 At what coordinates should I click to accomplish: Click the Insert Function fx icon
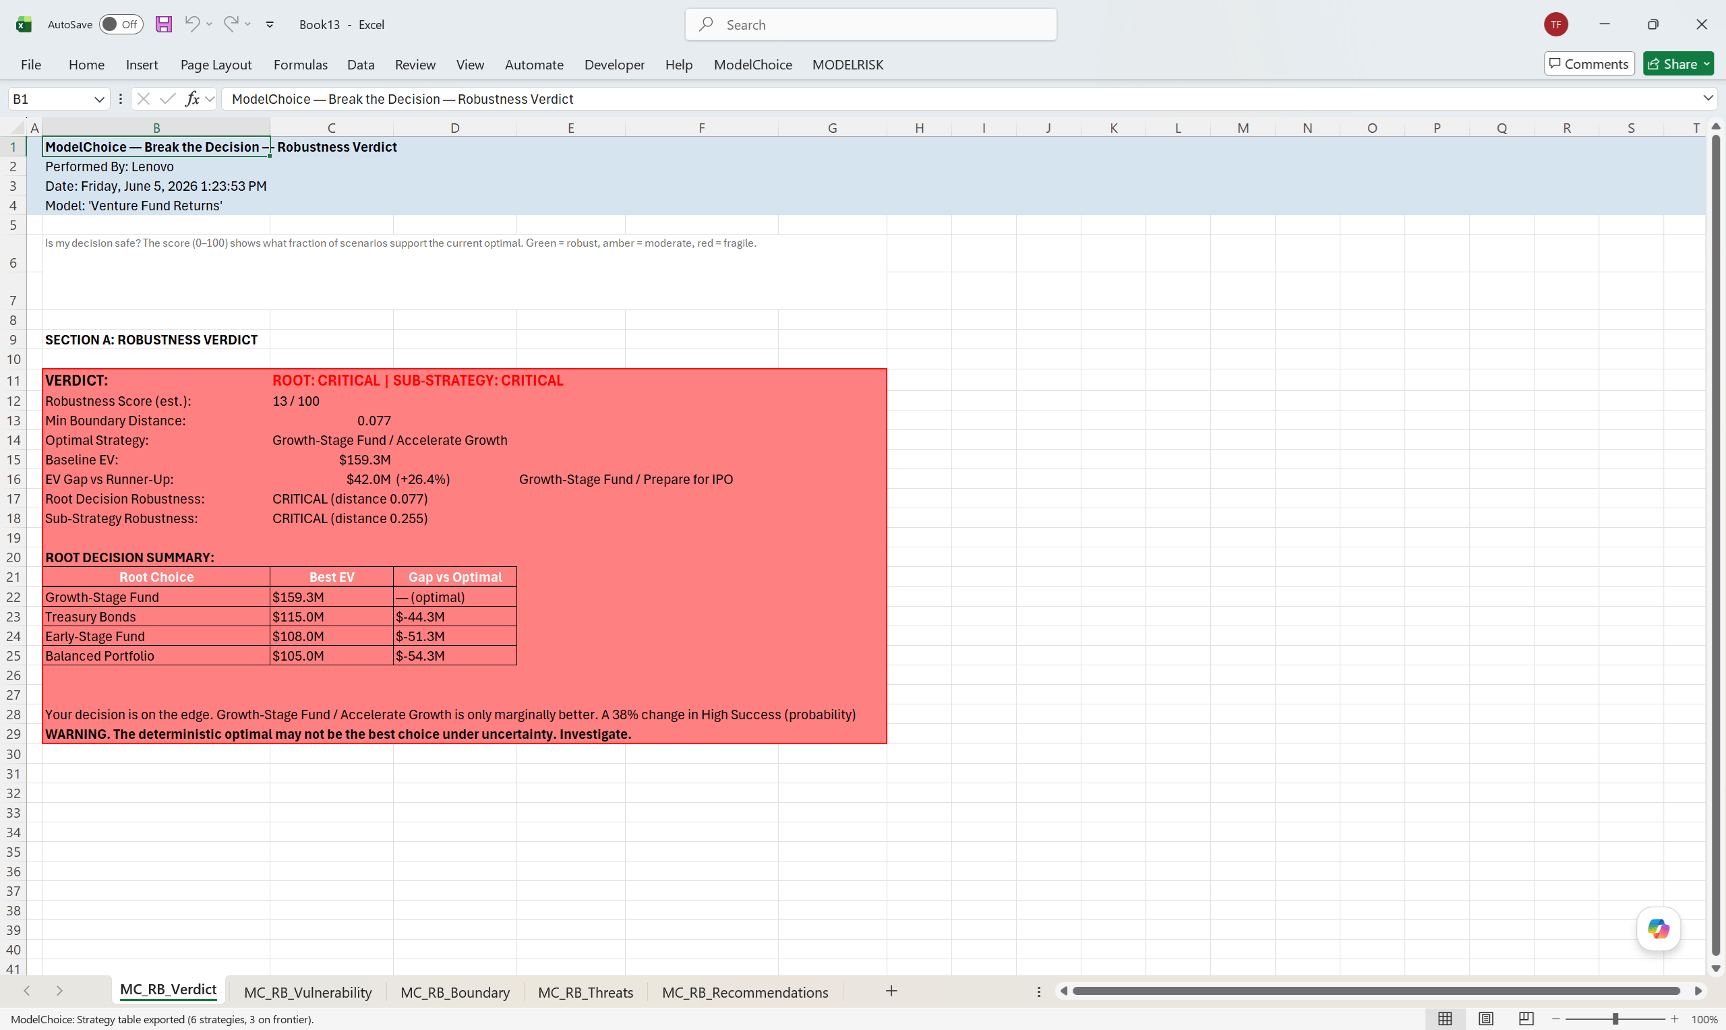click(x=192, y=98)
